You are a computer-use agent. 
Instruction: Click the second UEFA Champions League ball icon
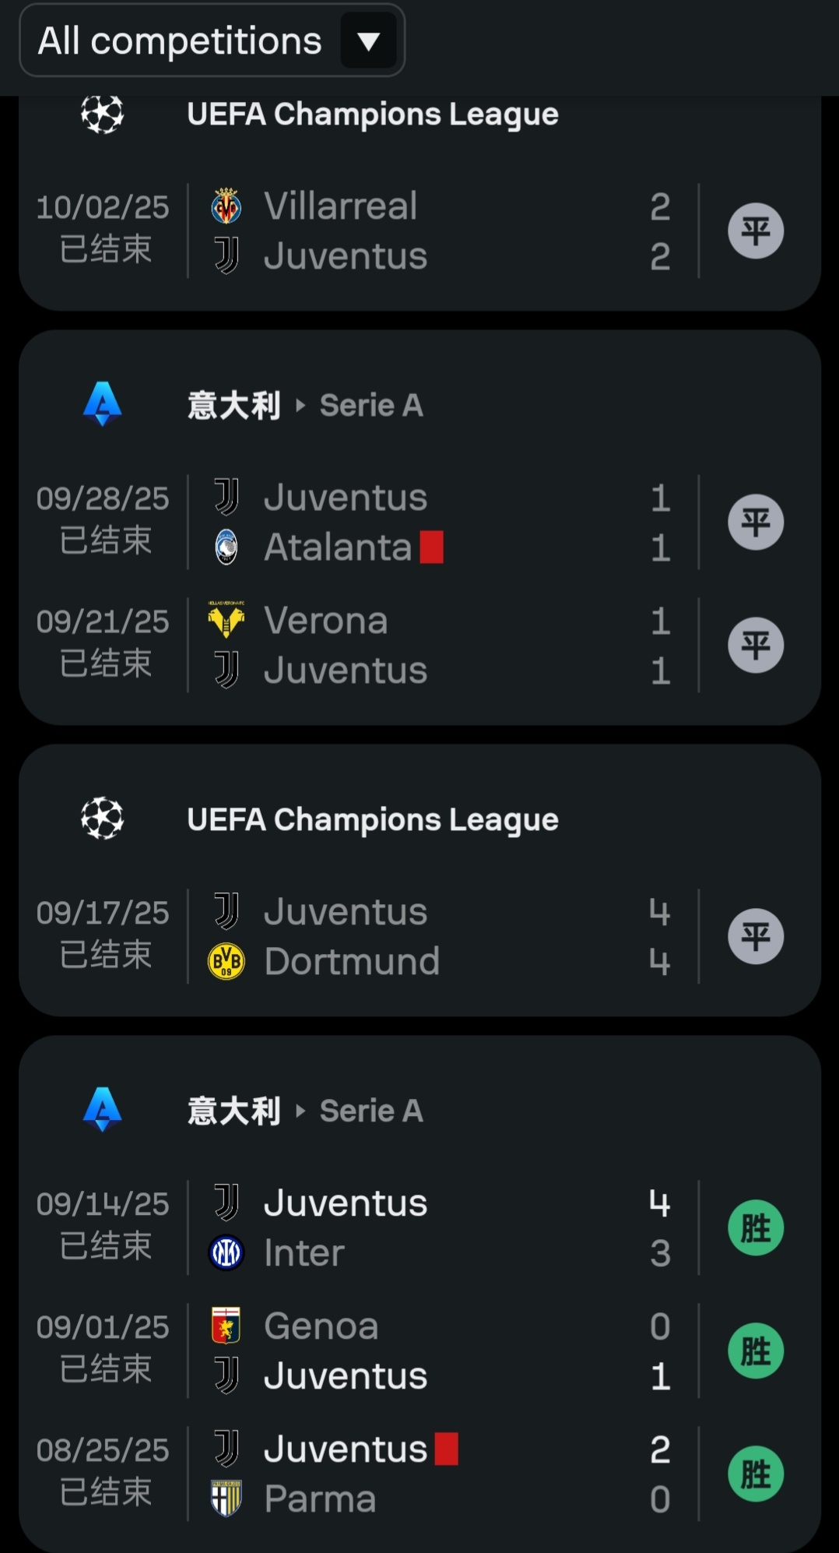103,819
